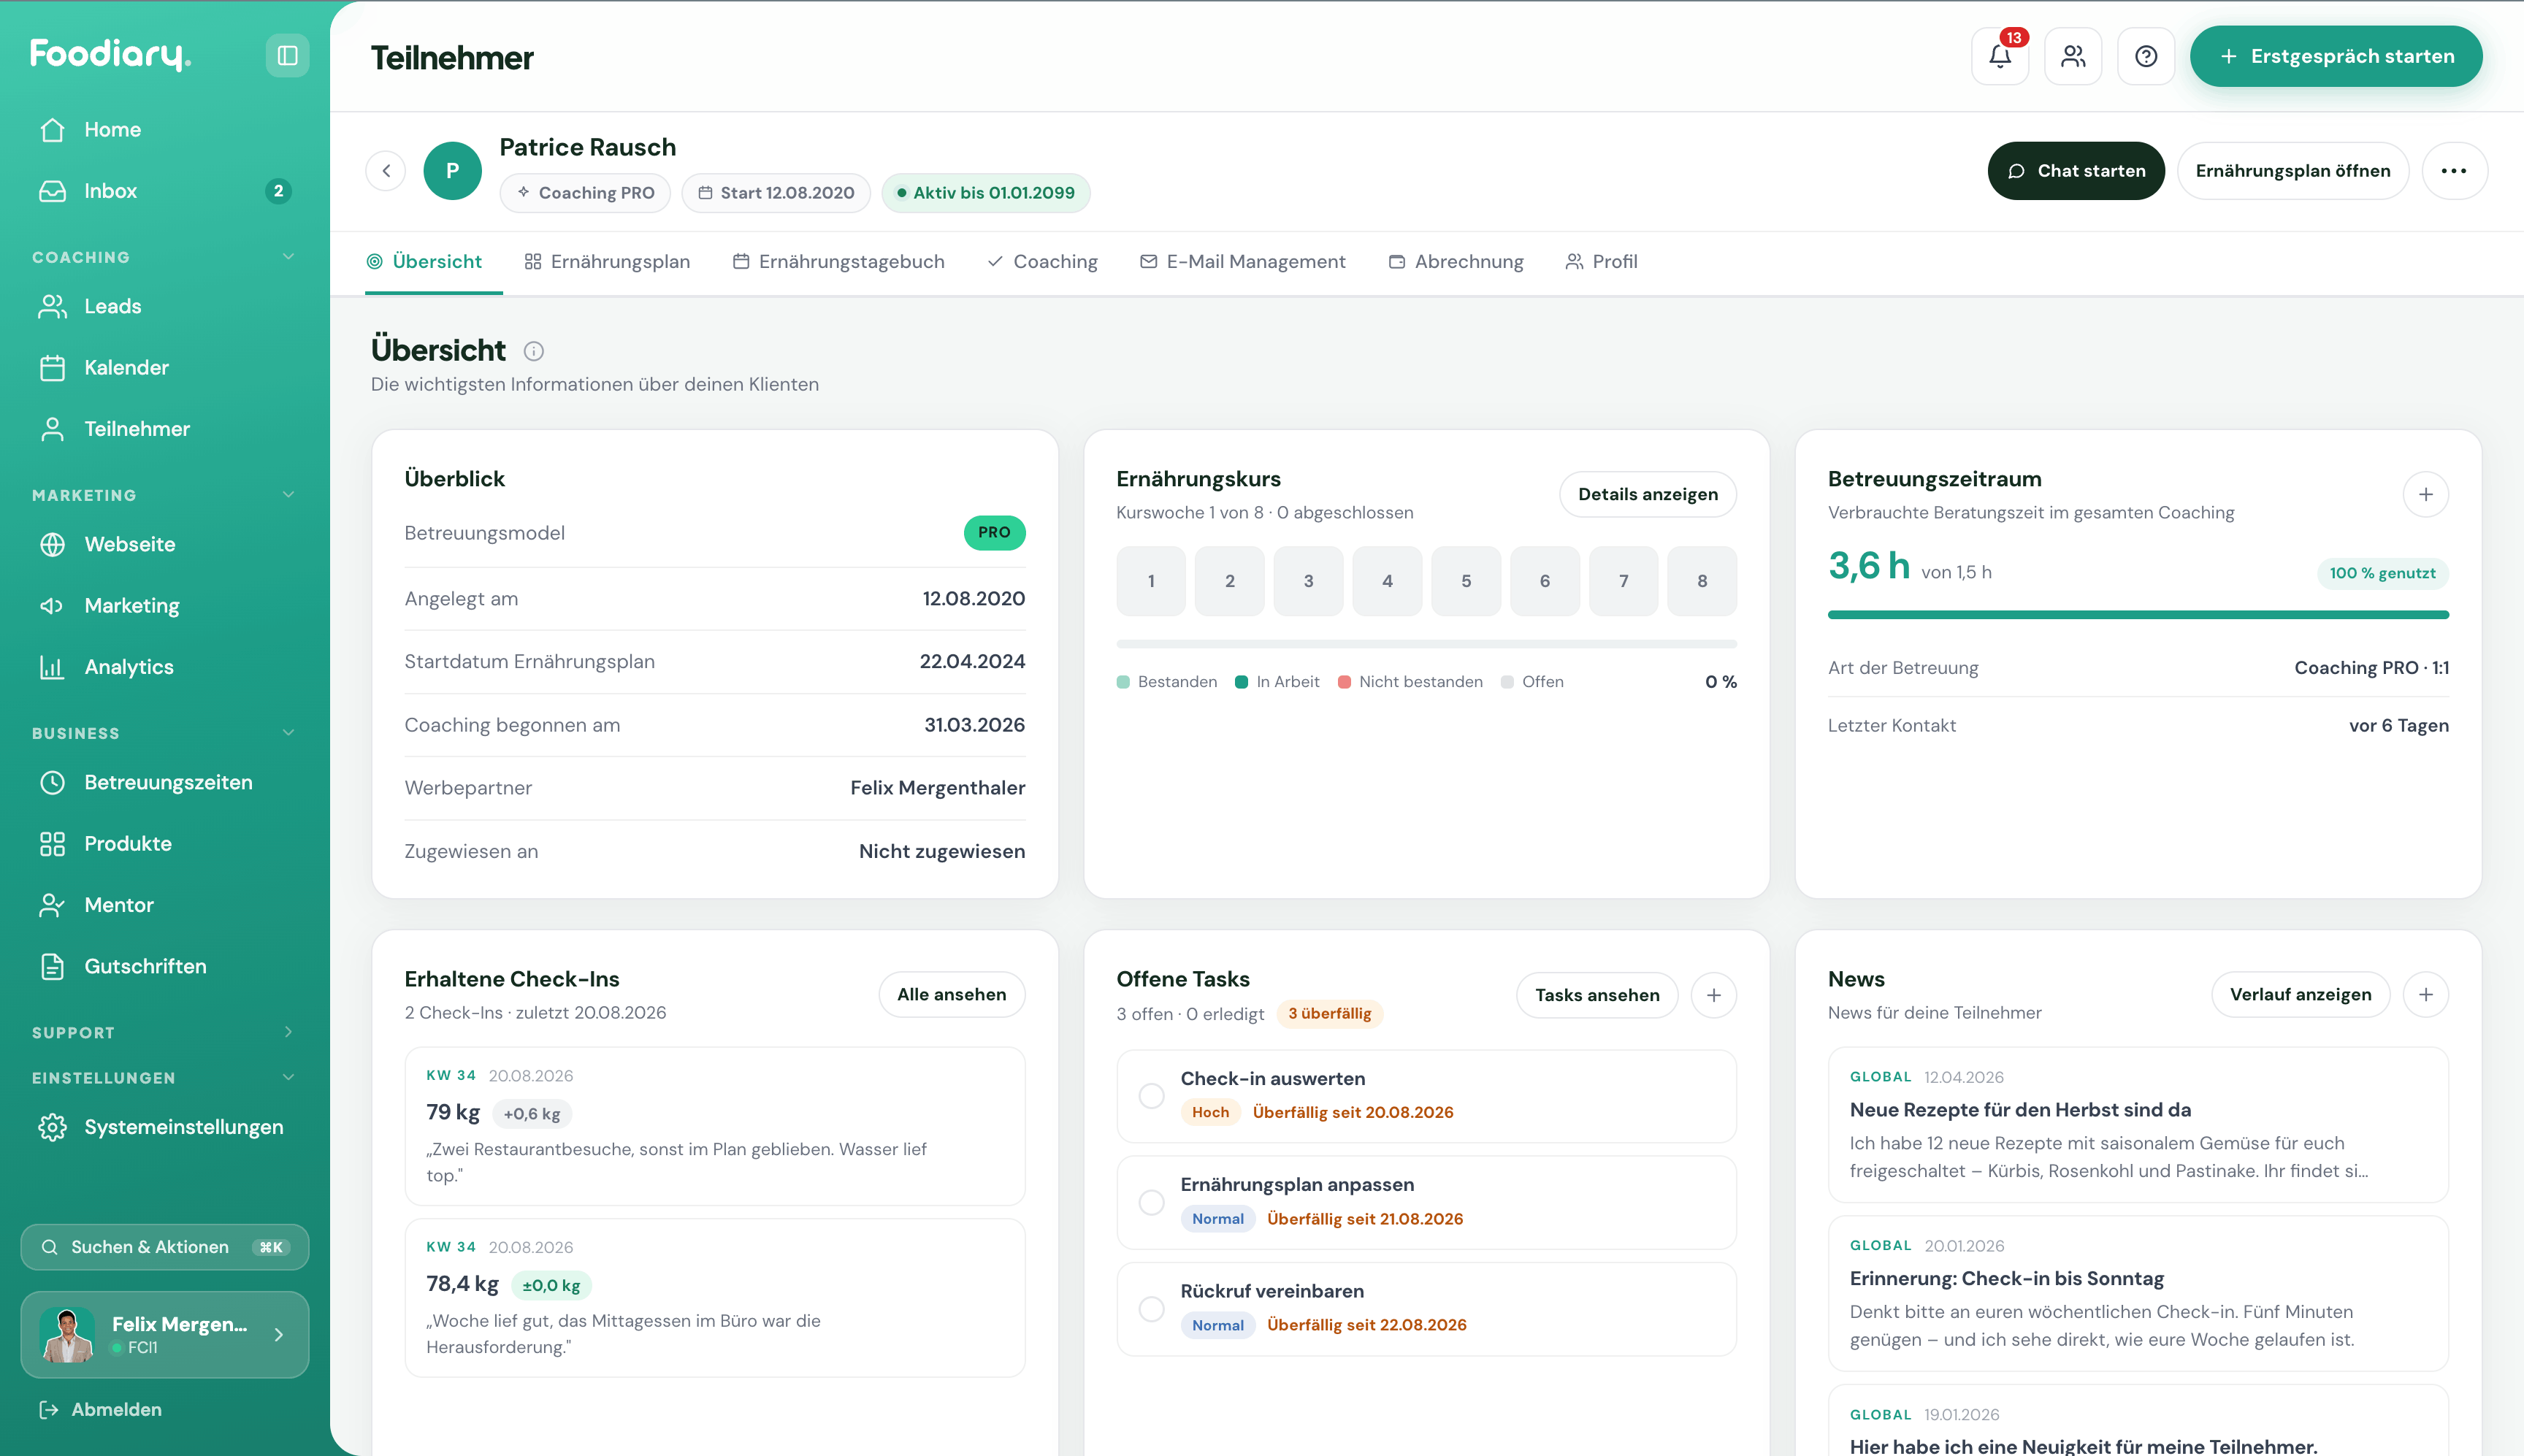
Task: Mark task Check-in auswerten as done
Action: click(x=1152, y=1096)
